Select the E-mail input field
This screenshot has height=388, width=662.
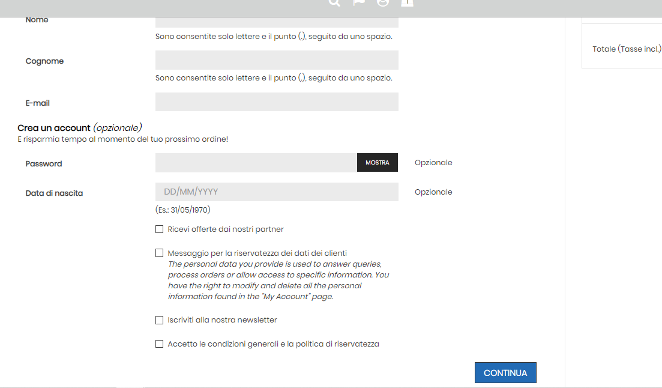click(277, 102)
